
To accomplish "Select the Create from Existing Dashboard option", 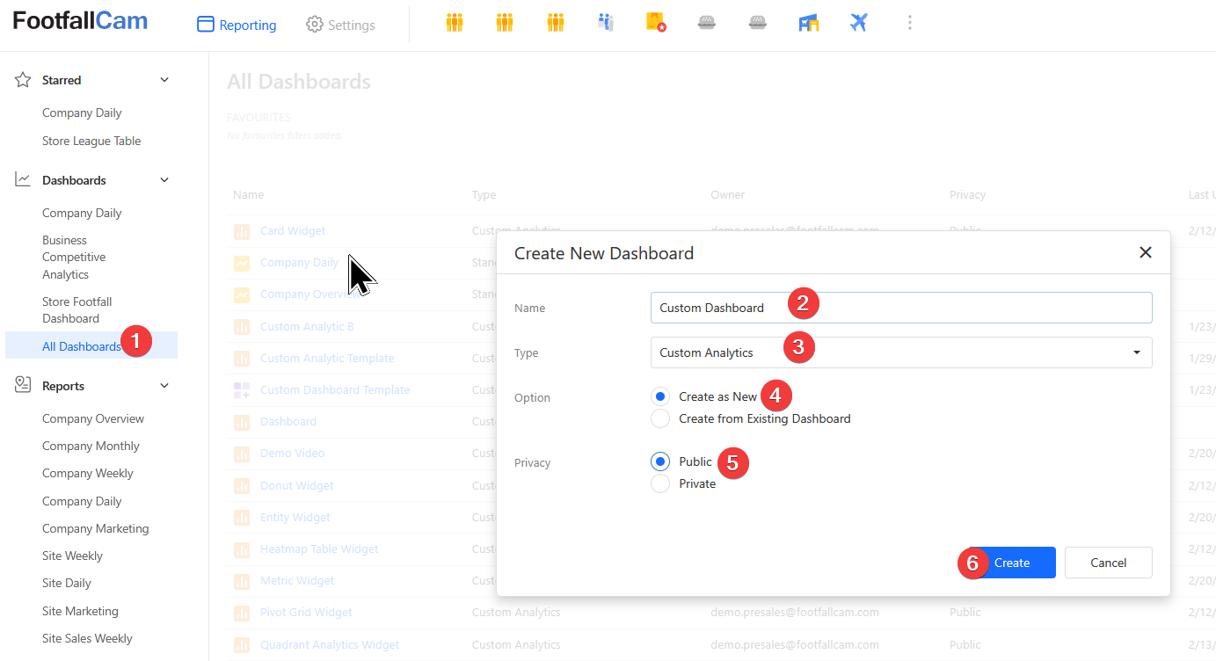I will pos(660,419).
